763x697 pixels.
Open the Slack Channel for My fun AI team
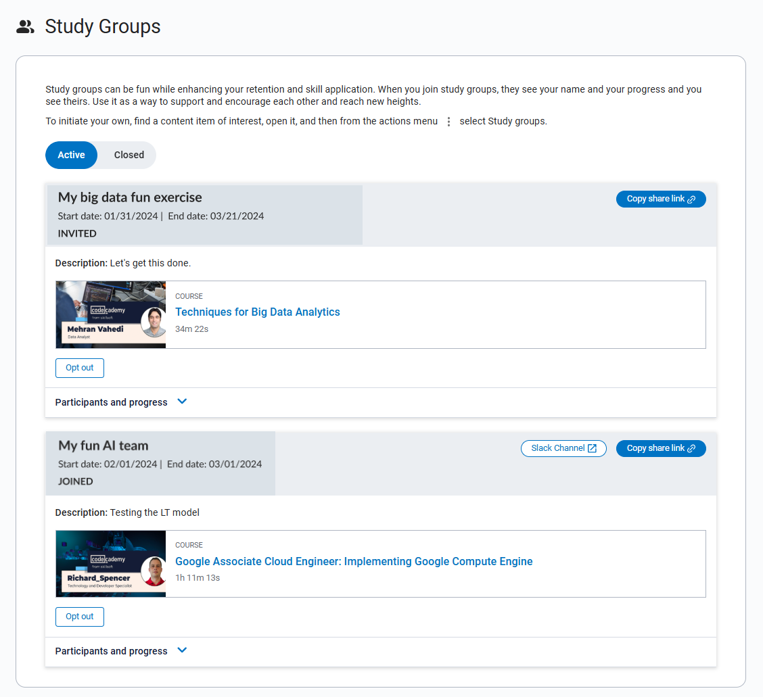[x=563, y=448]
